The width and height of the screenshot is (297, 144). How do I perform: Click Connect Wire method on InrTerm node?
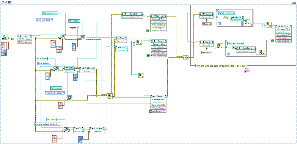[x=284, y=29]
